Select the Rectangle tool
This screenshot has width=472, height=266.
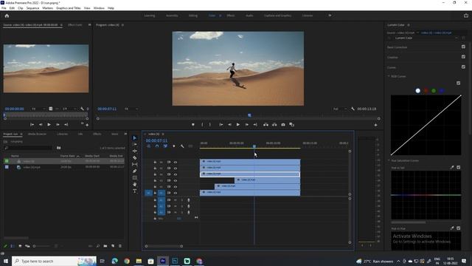click(134, 177)
